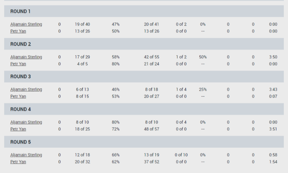Select the "0 of 10" cell in Round 5
Viewport: 288px width, 173px height.
[x=181, y=155]
